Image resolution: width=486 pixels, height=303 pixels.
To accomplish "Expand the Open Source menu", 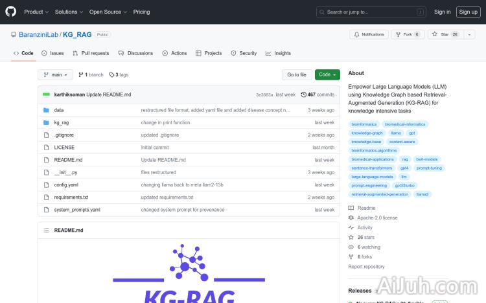I will (x=108, y=12).
